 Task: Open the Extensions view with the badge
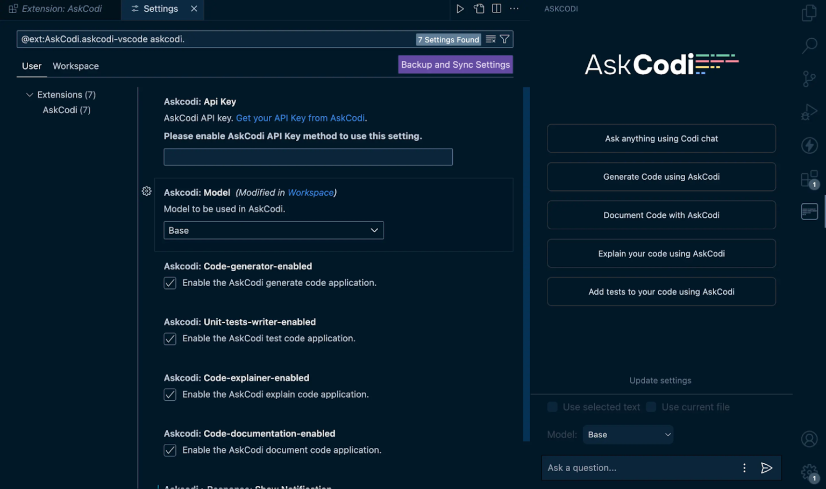(x=809, y=179)
